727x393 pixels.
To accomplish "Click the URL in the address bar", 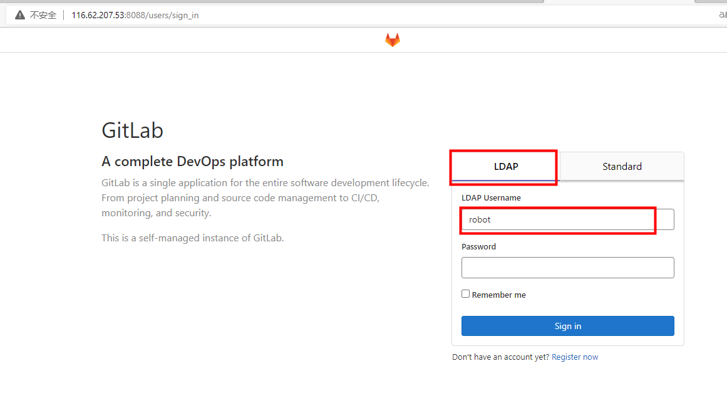I will [135, 15].
